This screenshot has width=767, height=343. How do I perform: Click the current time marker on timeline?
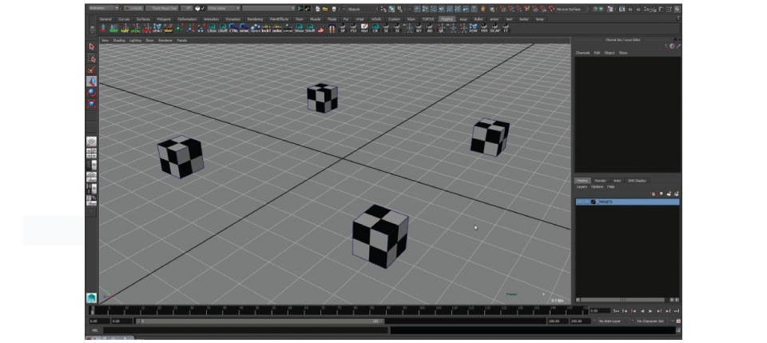tap(93, 311)
